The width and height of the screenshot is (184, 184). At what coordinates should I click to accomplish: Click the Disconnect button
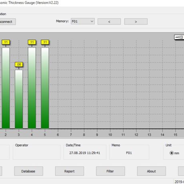[x=8, y=22]
